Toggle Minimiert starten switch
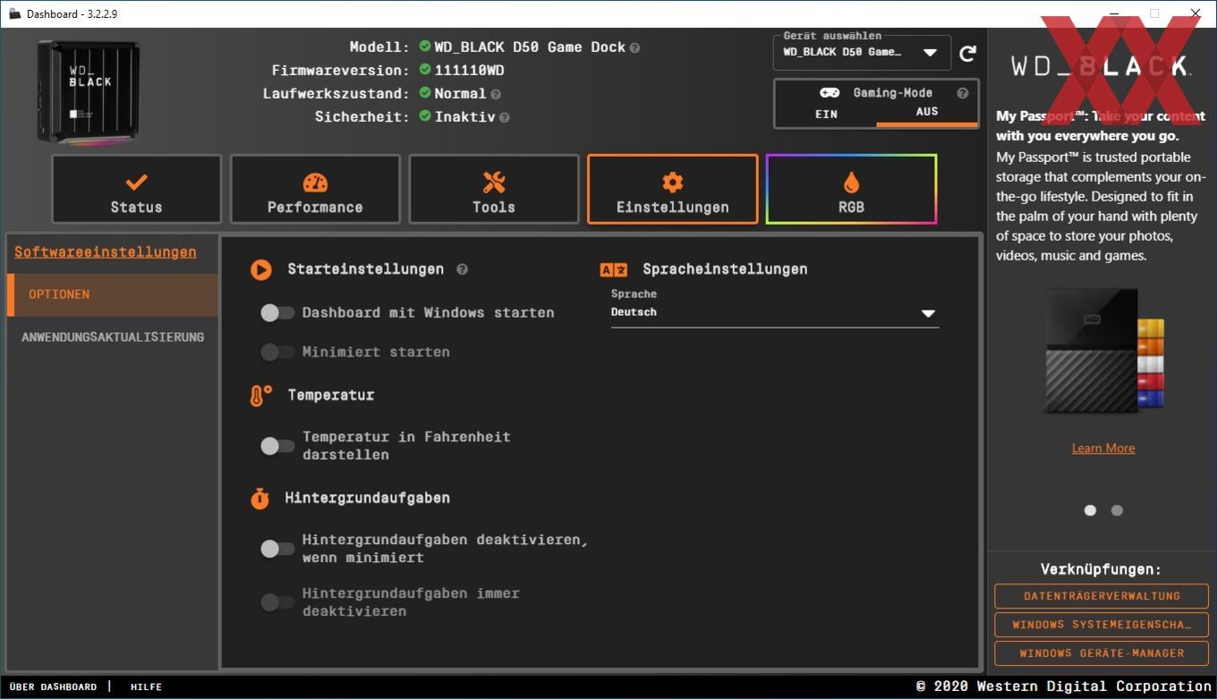The height and width of the screenshot is (699, 1217). pos(277,353)
